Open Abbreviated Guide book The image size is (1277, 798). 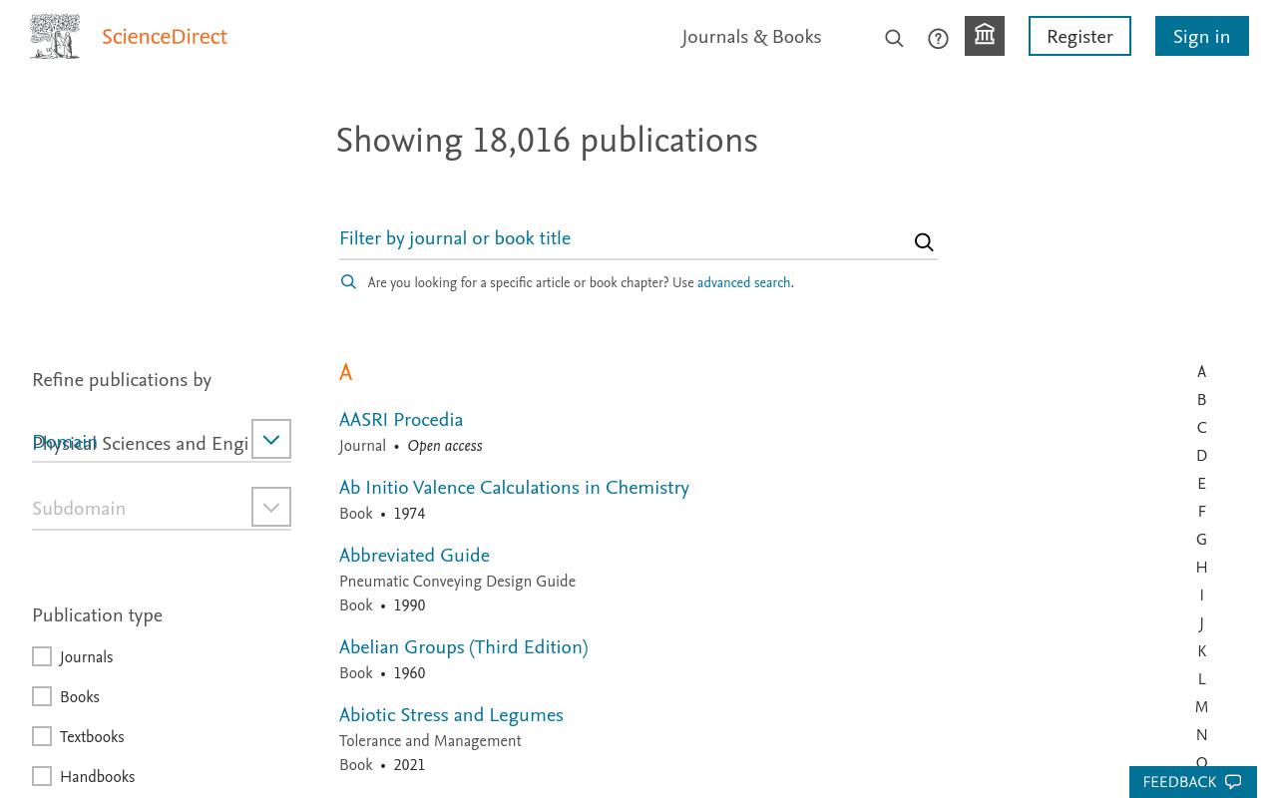click(x=414, y=557)
